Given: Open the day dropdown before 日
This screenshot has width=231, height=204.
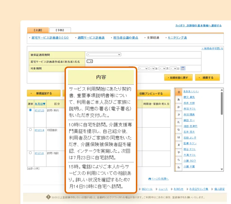Looking at the screenshot, I should click(173, 68).
